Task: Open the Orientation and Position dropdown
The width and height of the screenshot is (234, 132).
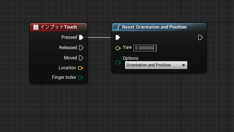Action: 156,65
